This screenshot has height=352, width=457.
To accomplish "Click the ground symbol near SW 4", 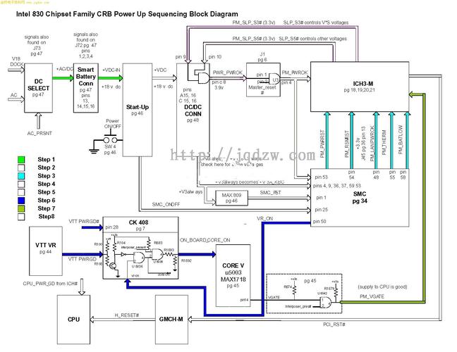I will [94, 151].
